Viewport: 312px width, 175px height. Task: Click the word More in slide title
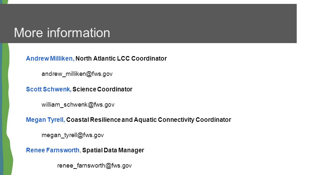(x=29, y=33)
